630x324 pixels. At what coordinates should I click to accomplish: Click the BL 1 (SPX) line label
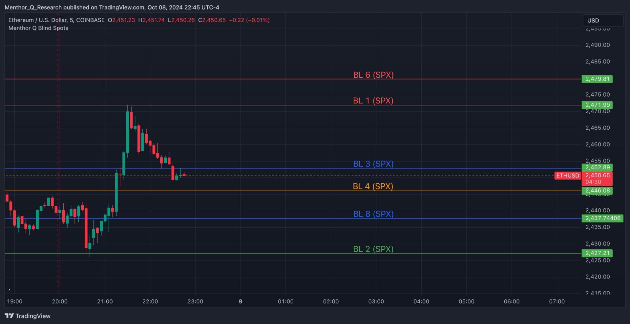[373, 101]
